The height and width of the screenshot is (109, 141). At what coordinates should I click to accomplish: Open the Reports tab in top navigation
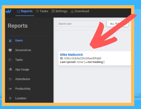(x=25, y=11)
